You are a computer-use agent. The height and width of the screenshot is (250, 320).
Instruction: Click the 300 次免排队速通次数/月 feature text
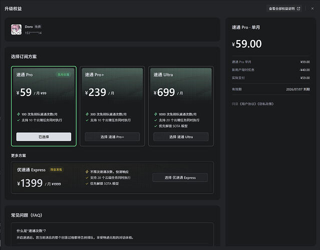point(108,114)
